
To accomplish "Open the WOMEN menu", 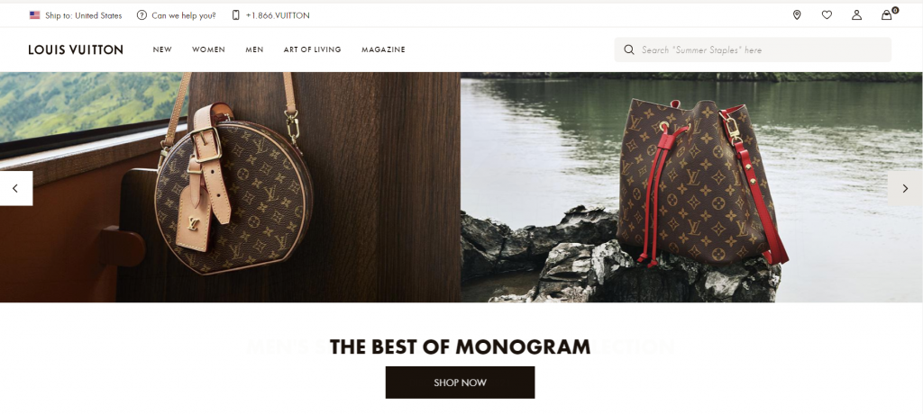I will 208,49.
